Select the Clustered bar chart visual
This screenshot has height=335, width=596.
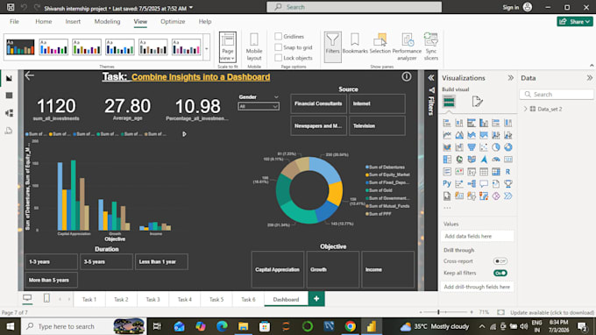(x=472, y=123)
